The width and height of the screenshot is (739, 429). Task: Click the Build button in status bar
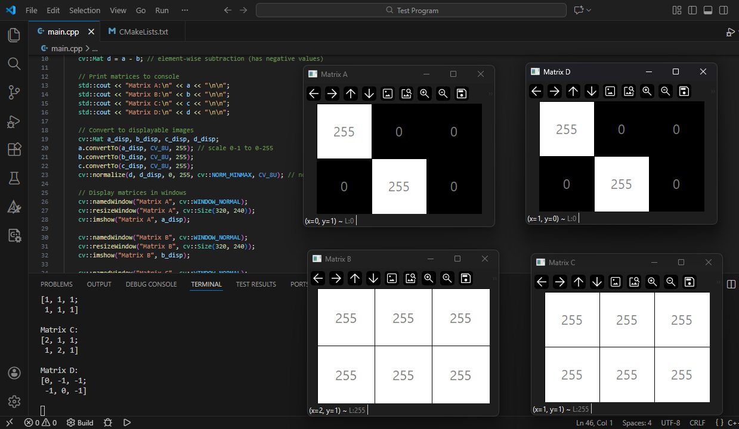point(80,422)
